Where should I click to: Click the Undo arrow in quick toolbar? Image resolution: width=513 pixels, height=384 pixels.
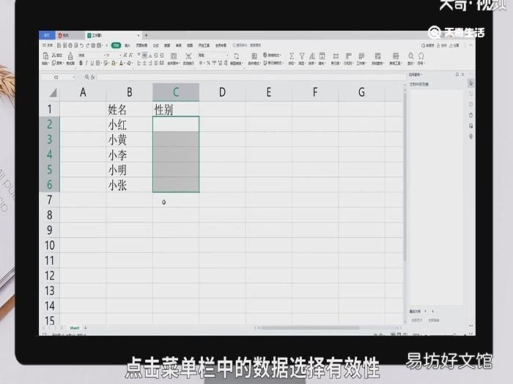(82, 45)
